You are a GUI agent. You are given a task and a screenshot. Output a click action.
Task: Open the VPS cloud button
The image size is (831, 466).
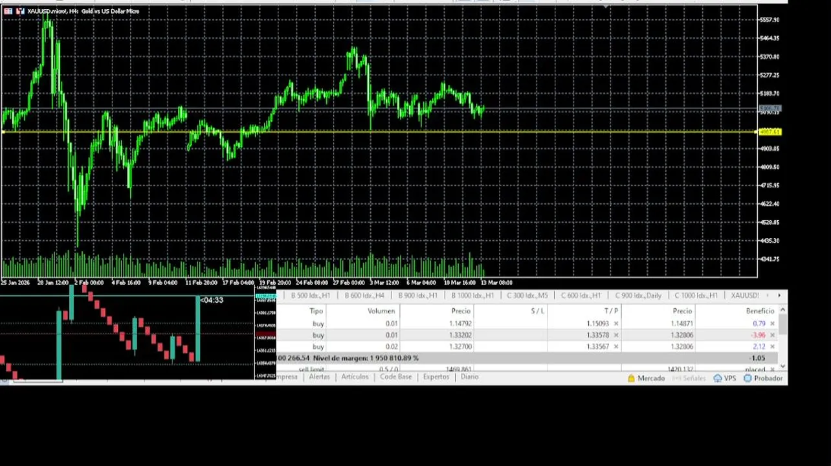point(724,378)
